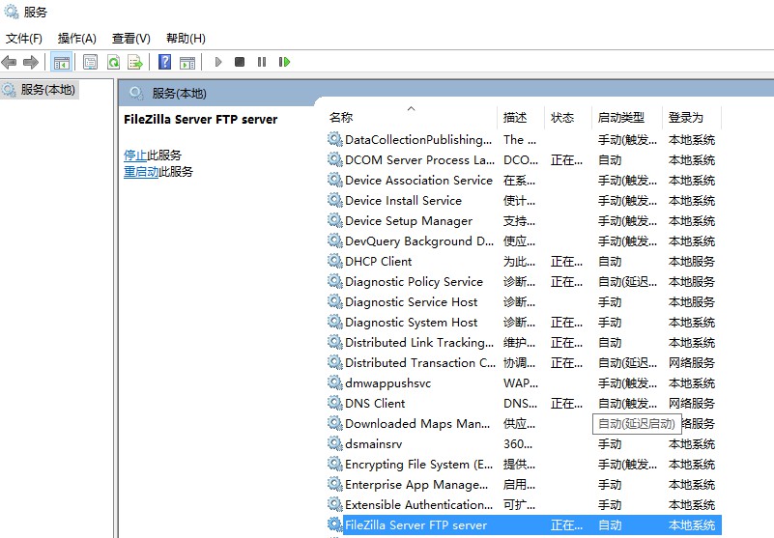Open the 操作(A) menu
Screen dimensions: 774x538
coord(77,39)
